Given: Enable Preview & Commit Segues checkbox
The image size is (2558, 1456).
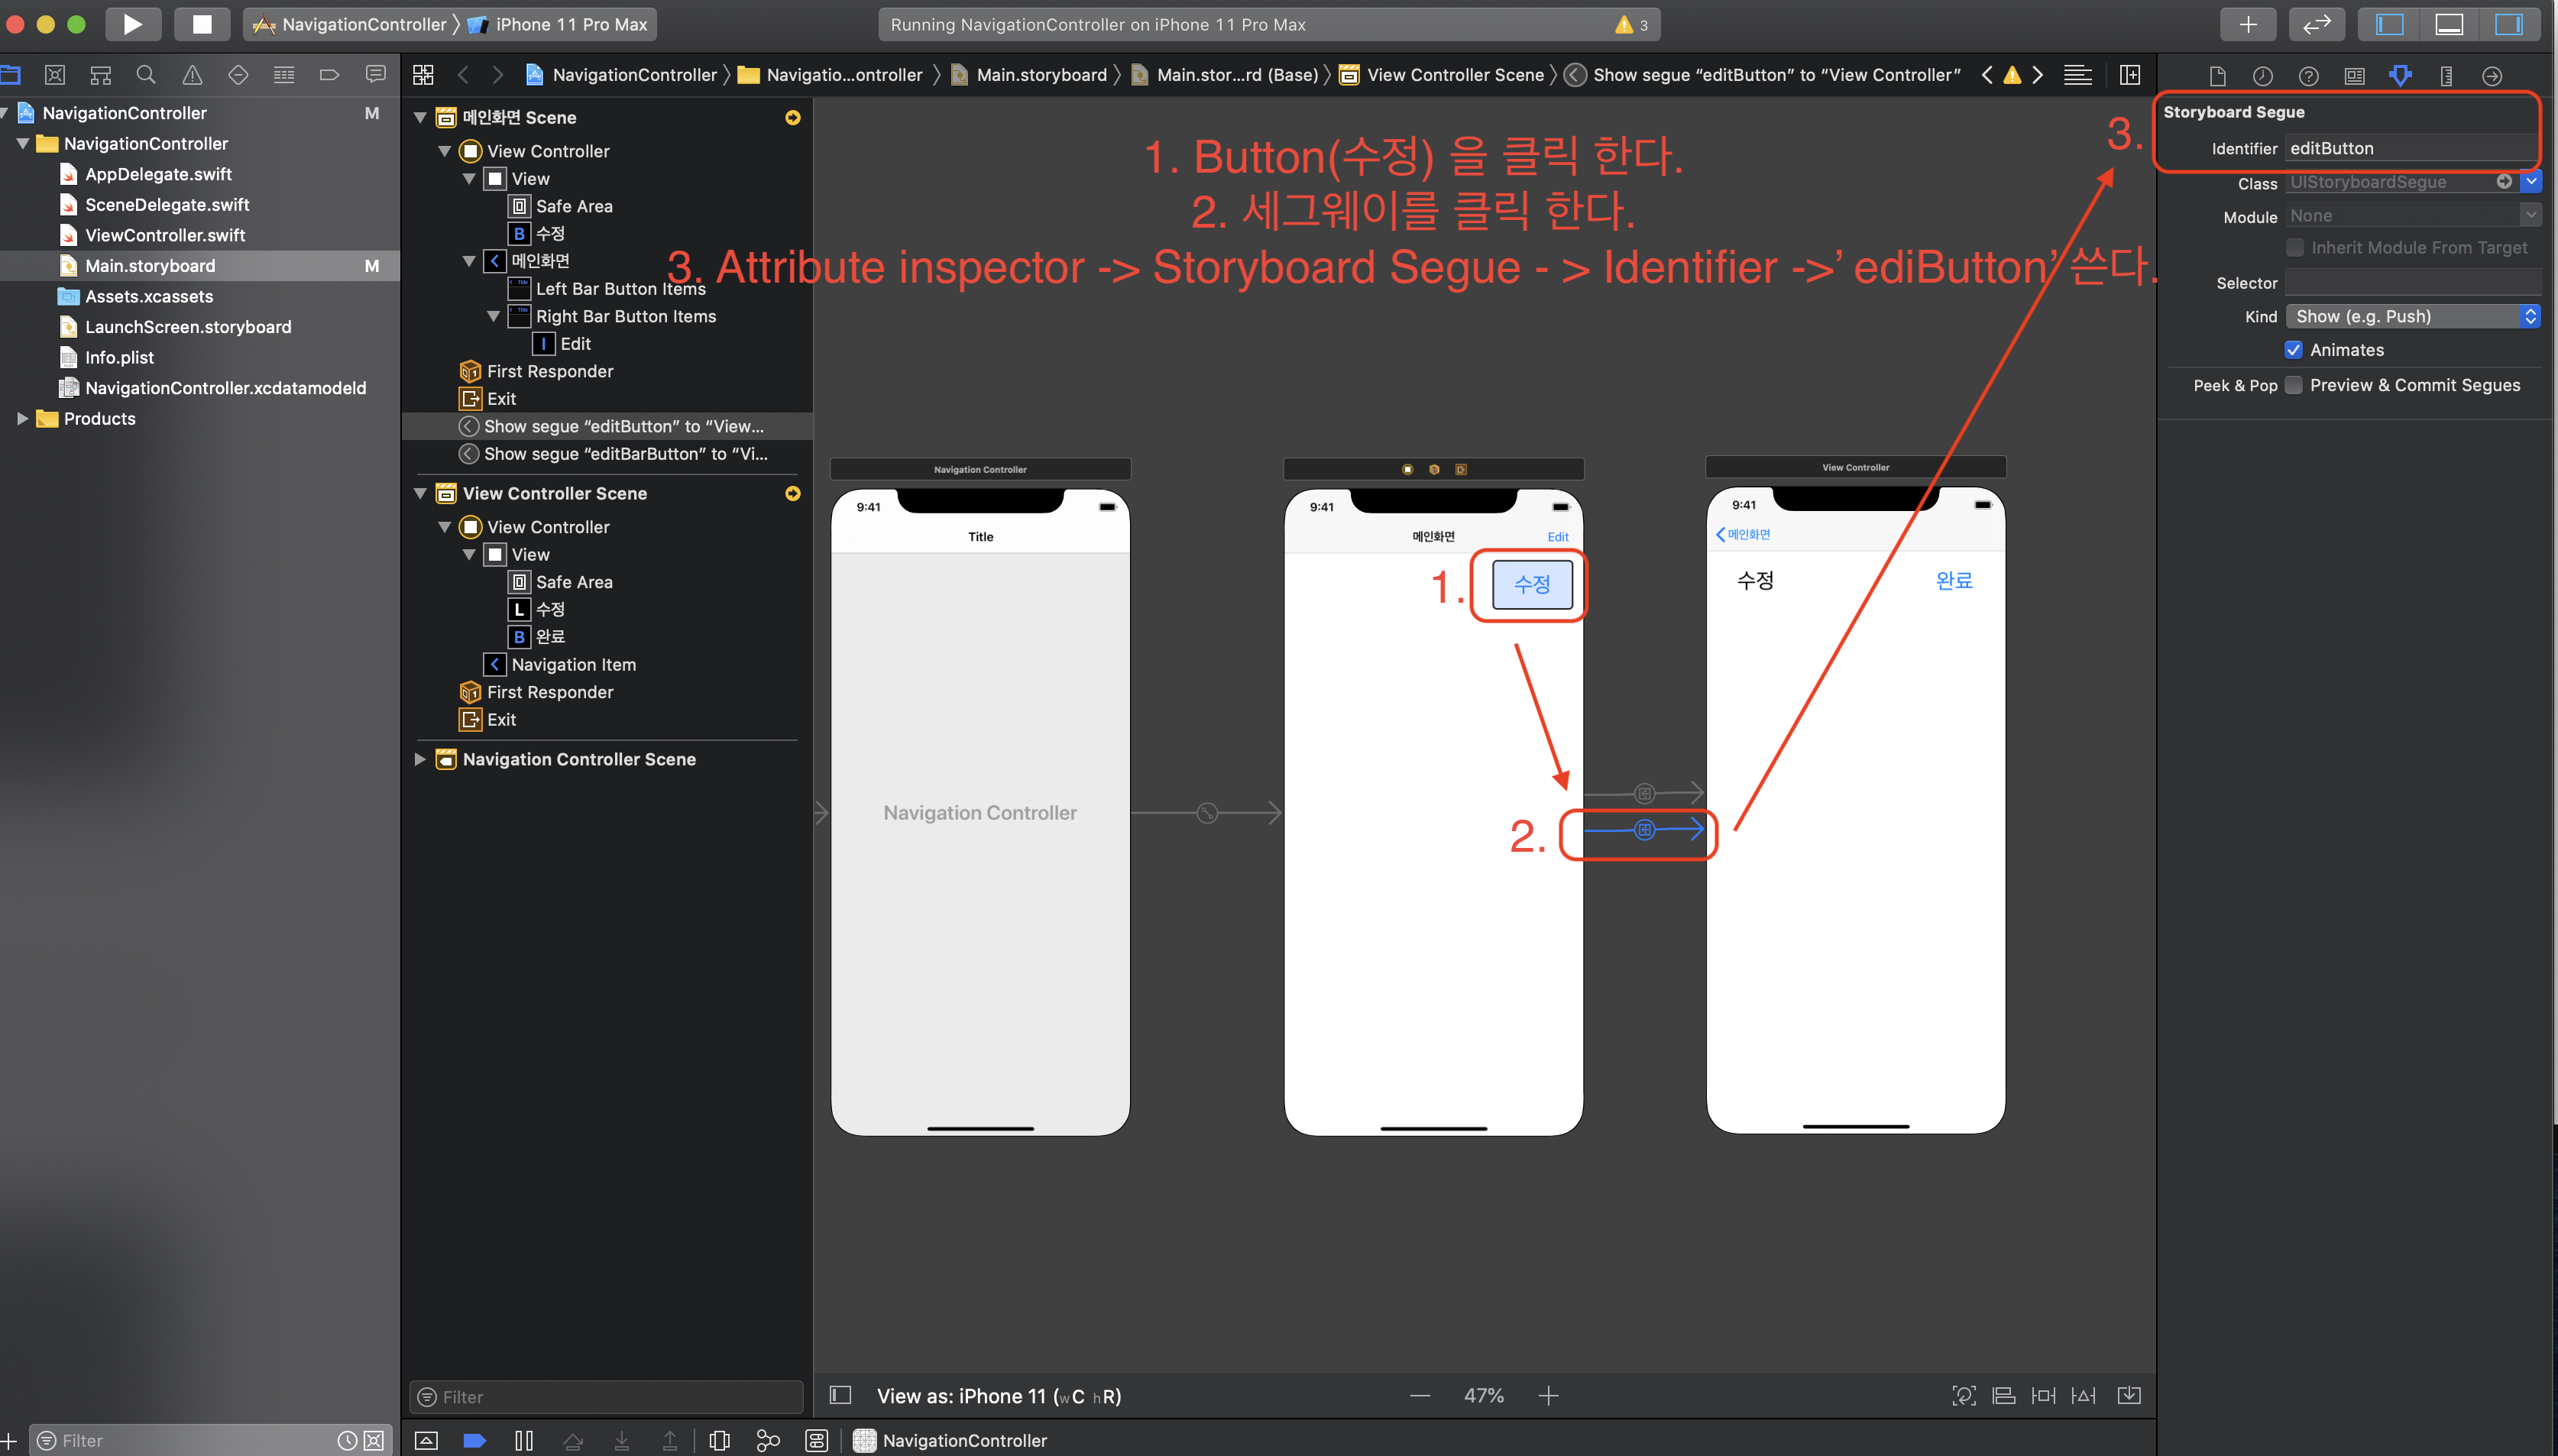Looking at the screenshot, I should 2294,385.
